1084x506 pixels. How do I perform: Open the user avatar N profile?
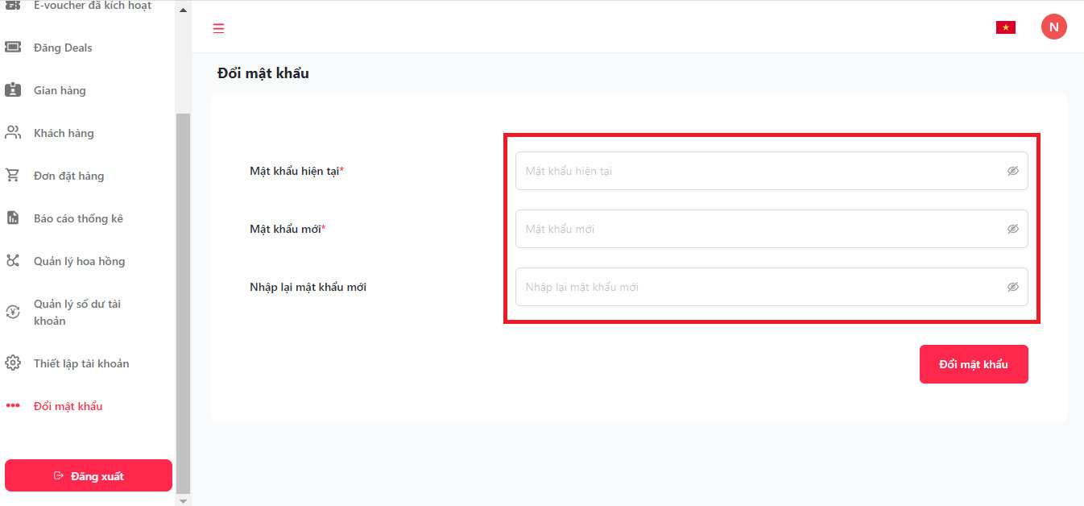[x=1053, y=27]
